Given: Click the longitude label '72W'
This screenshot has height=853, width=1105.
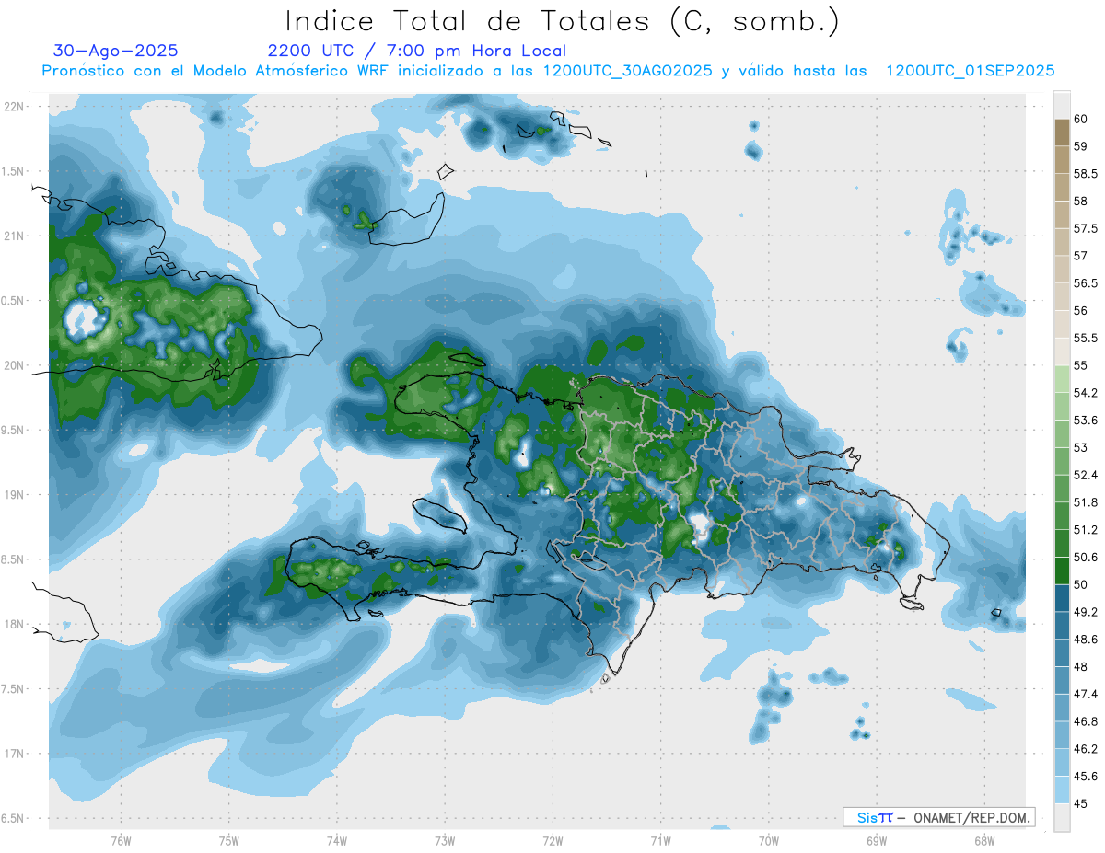Looking at the screenshot, I should tap(552, 840).
